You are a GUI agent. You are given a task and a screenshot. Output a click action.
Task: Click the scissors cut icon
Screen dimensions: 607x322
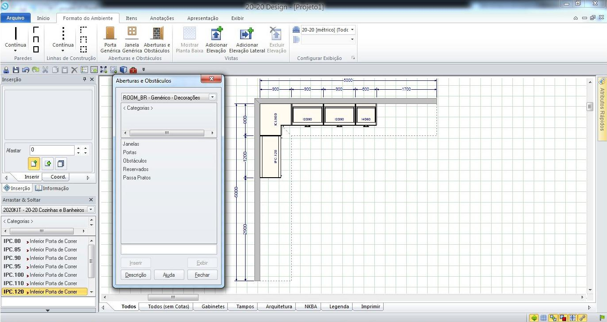point(45,70)
